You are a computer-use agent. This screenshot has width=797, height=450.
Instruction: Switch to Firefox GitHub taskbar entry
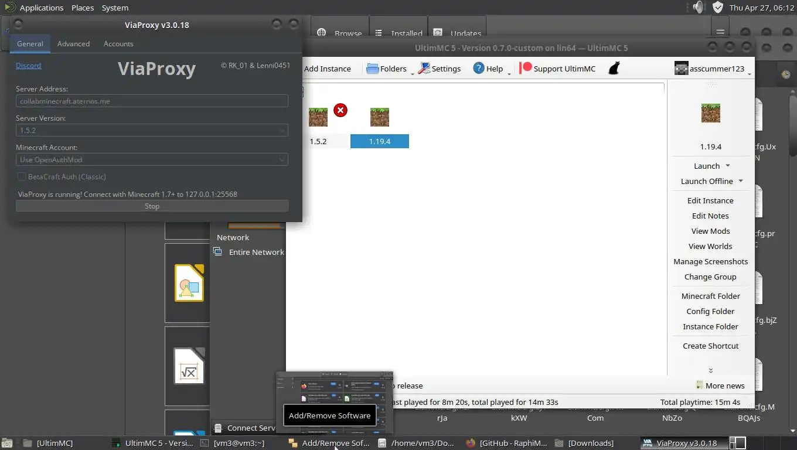coord(507,443)
